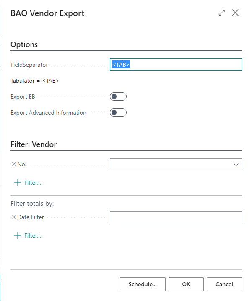Expand the dialog to full screen

point(222,13)
